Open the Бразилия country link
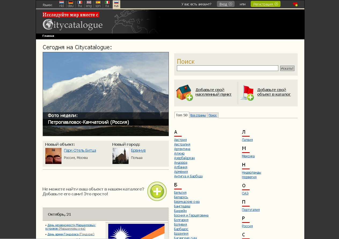 (x=181, y=234)
